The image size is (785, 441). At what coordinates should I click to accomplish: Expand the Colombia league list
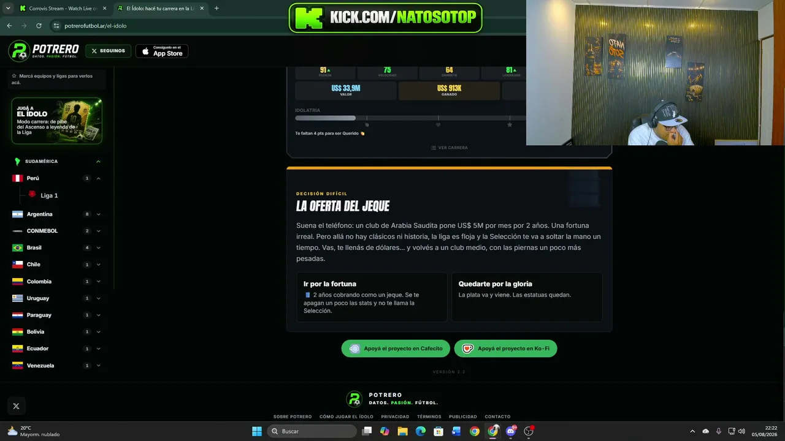(98, 282)
